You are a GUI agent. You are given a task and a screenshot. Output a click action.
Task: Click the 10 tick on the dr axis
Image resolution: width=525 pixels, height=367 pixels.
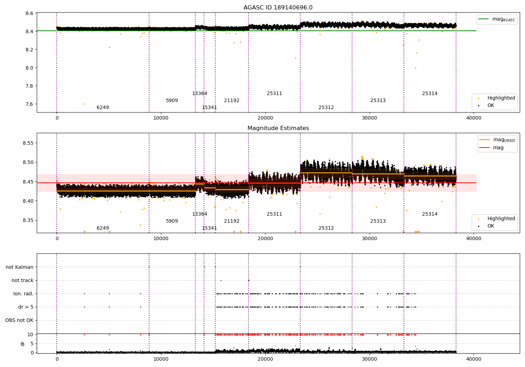pyautogui.click(x=30, y=334)
